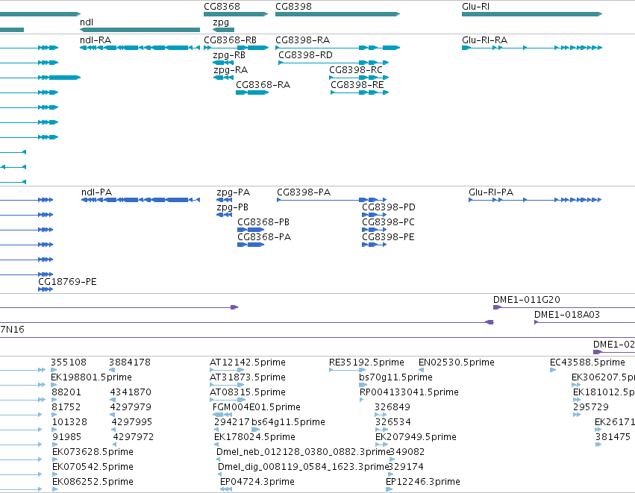This screenshot has height=493, width=635.
Task: Select EST label 4341870
Action: click(131, 392)
